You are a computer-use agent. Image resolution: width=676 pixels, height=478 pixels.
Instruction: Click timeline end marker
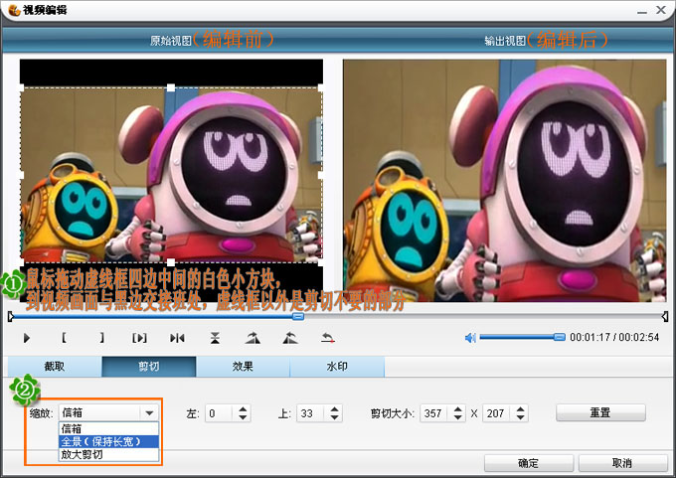coord(665,317)
